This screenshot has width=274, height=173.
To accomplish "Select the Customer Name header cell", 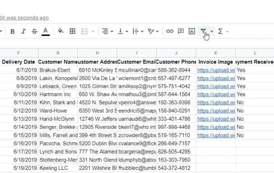I will click(58, 62).
